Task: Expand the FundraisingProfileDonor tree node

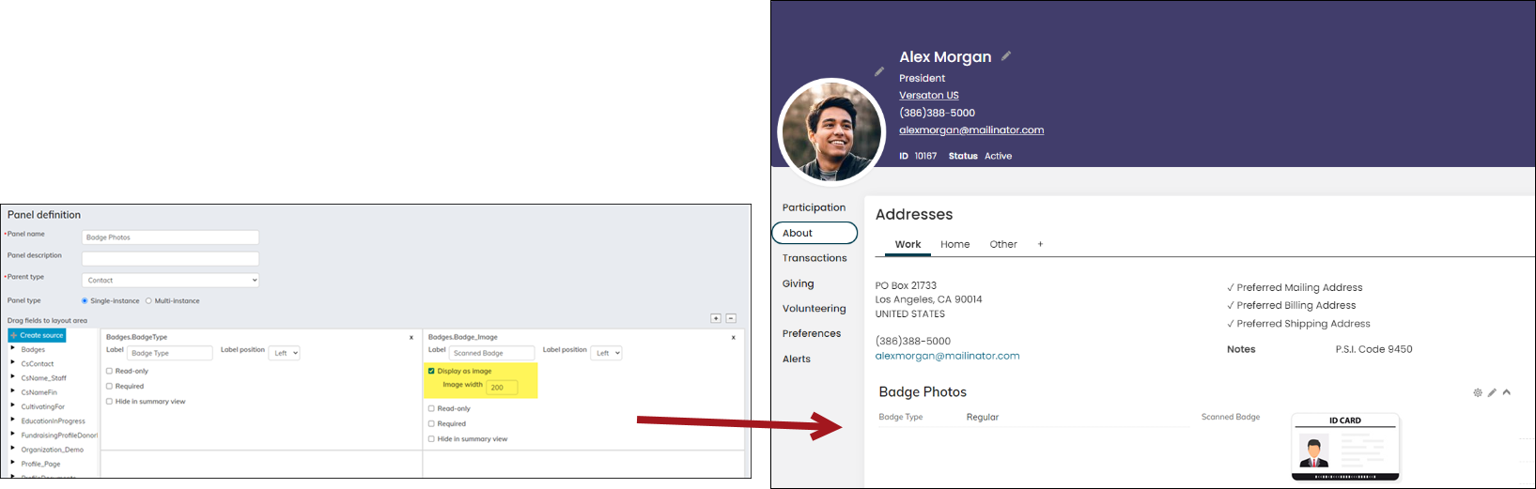Action: click(x=12, y=434)
